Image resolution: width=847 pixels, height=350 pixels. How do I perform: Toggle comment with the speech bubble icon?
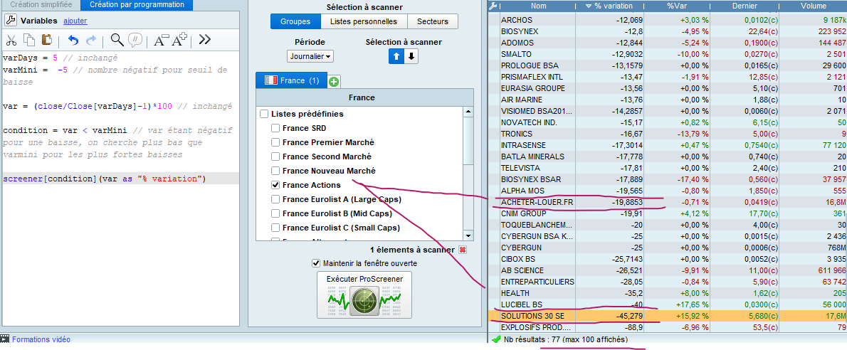point(135,39)
